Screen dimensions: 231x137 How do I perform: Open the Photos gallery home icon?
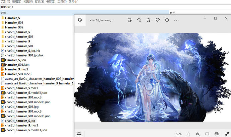tap(80, 20)
